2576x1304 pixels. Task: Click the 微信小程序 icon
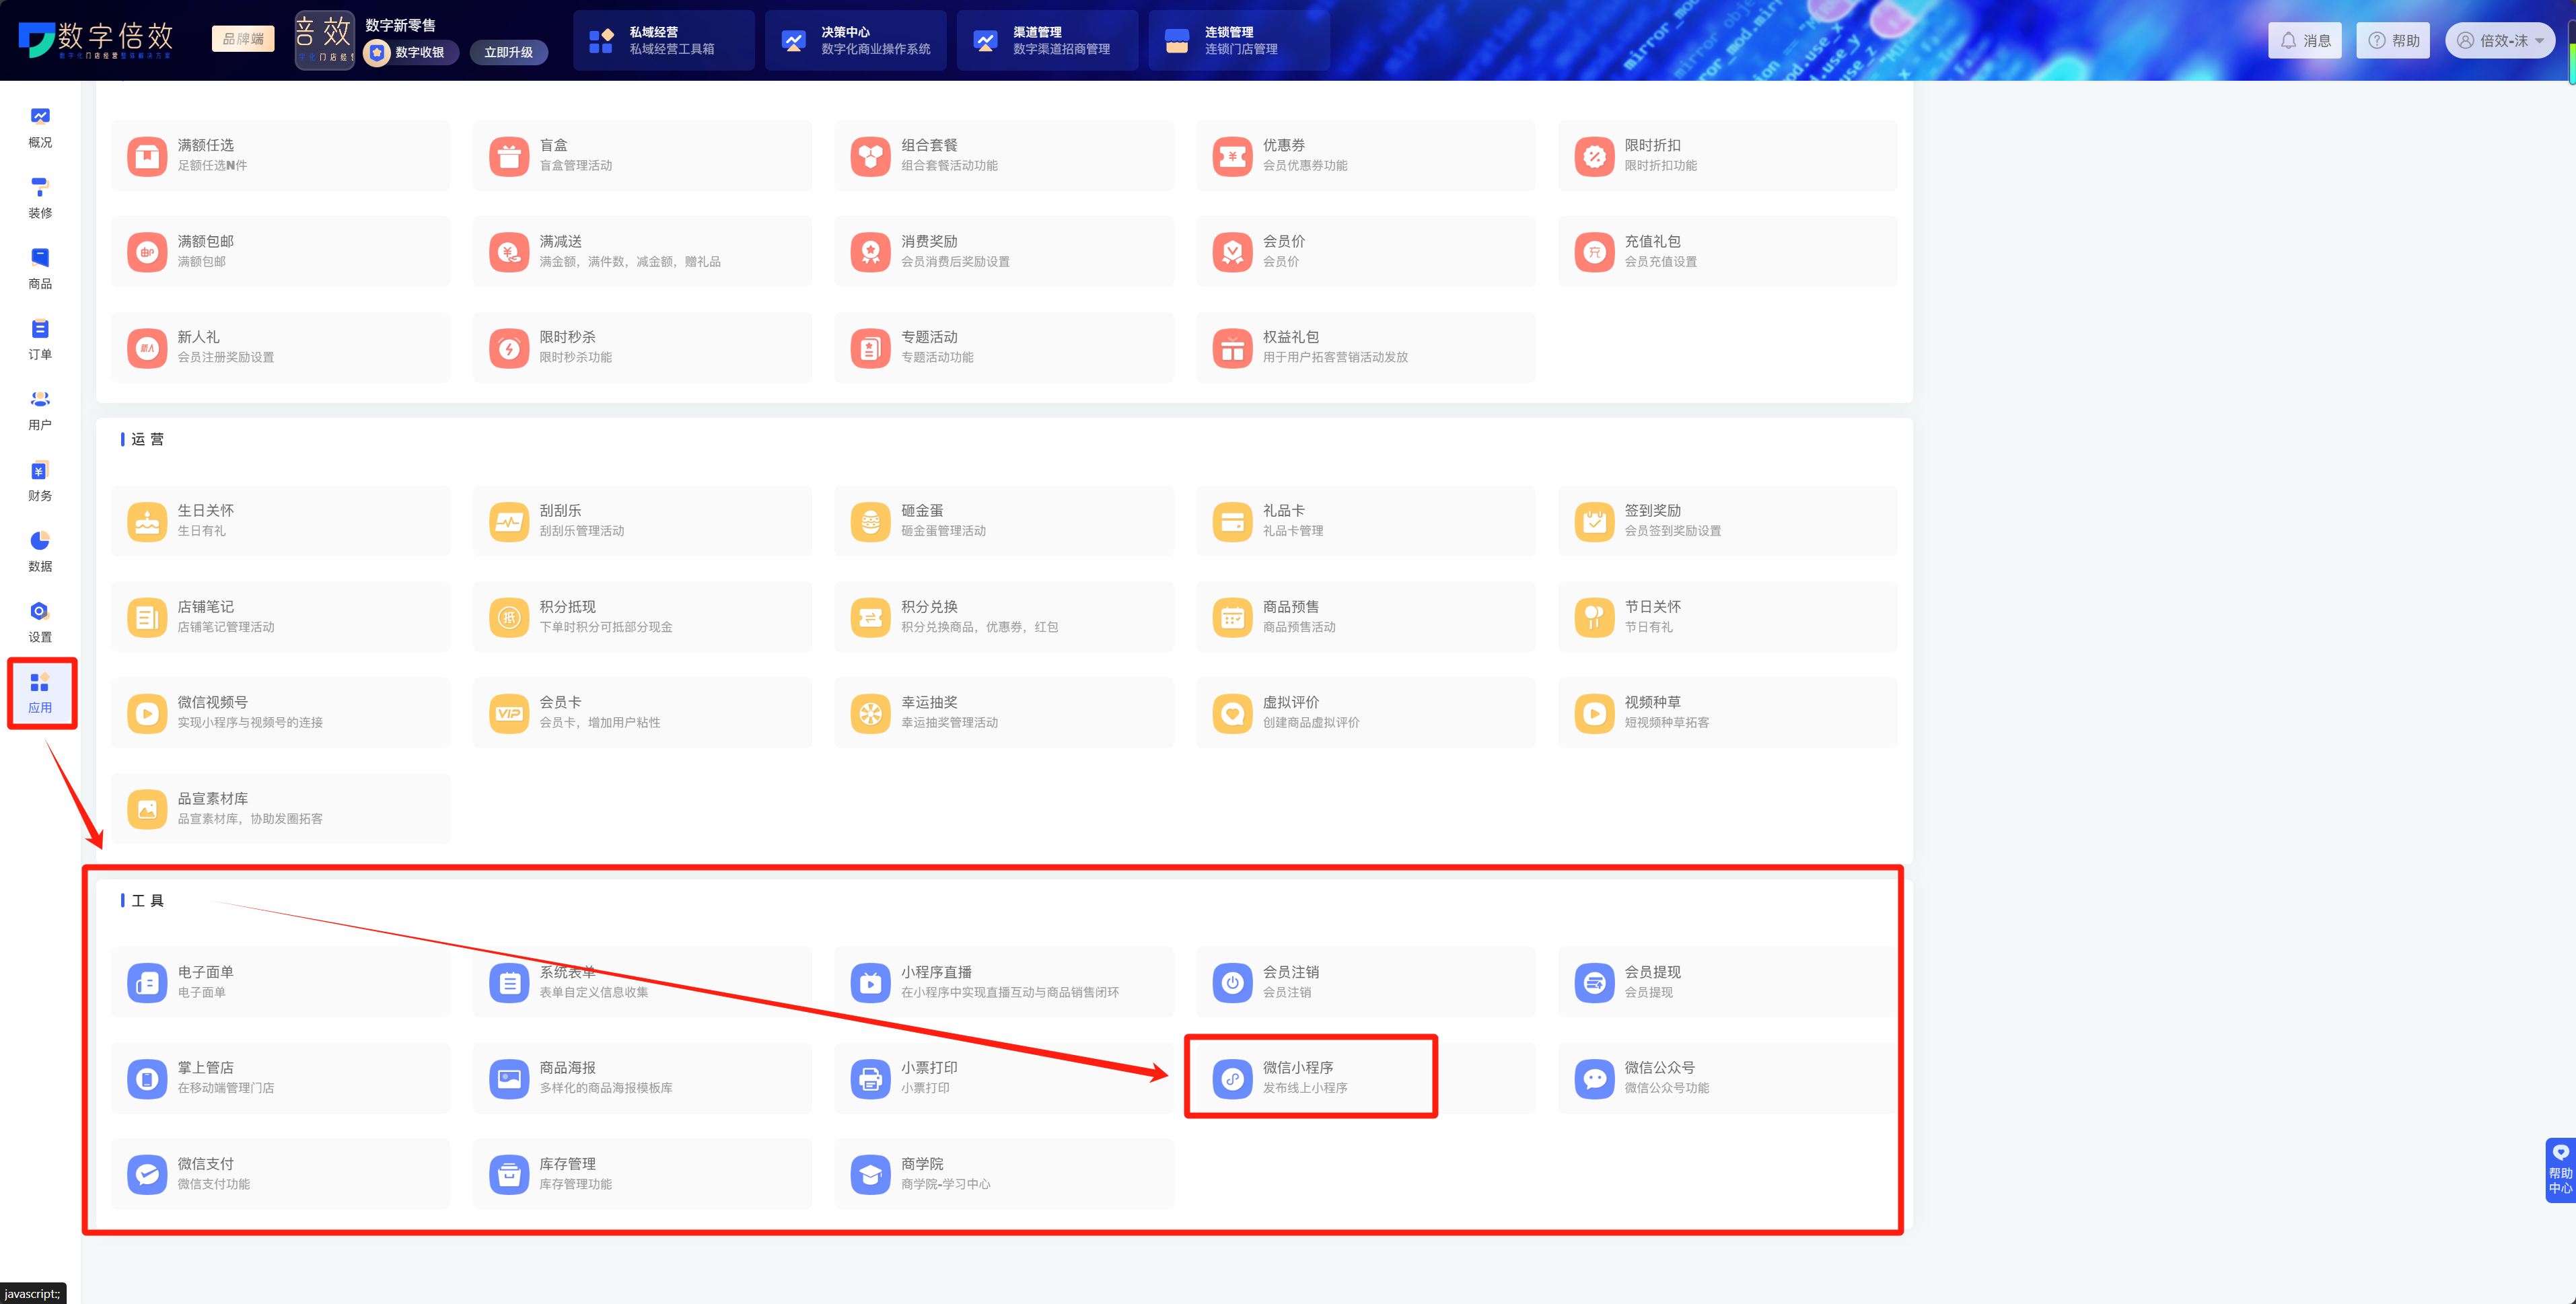(x=1232, y=1078)
